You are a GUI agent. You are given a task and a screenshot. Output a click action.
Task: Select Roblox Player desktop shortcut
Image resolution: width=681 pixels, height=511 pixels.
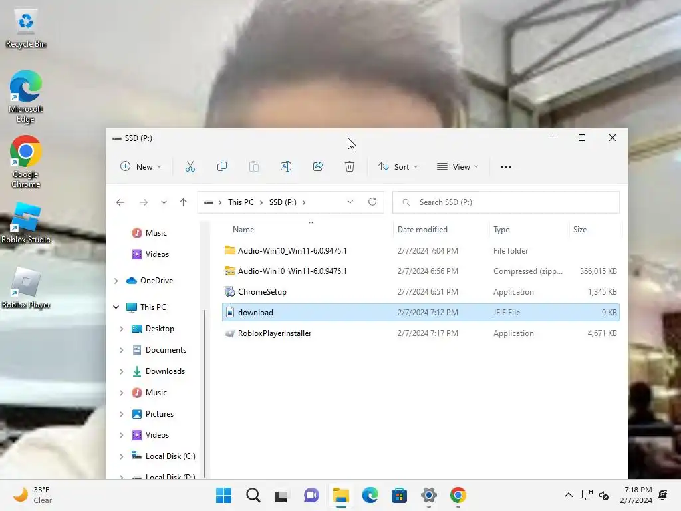[x=26, y=287]
